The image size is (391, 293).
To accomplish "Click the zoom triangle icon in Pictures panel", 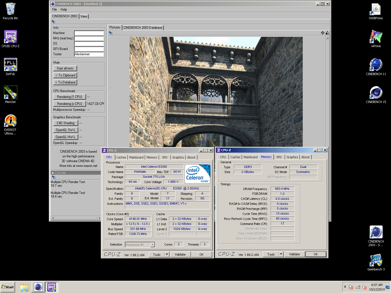I will pyautogui.click(x=327, y=33).
